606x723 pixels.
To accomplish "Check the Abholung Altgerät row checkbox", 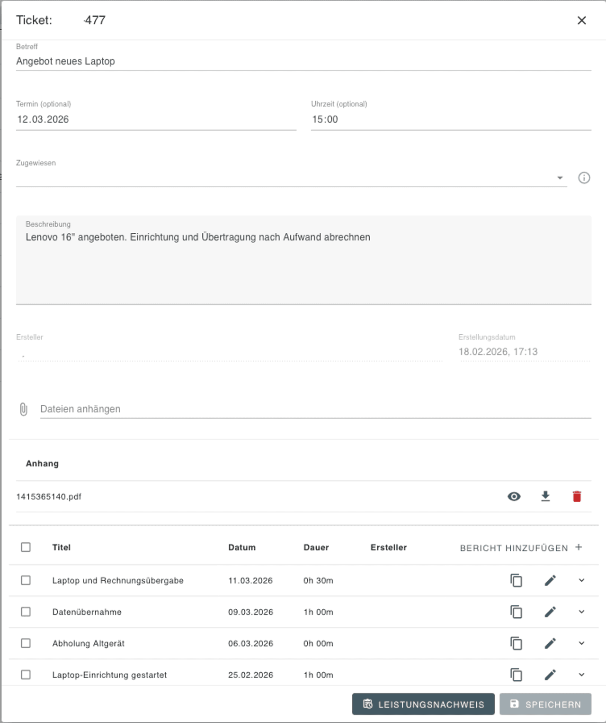I will click(26, 643).
